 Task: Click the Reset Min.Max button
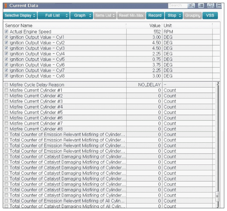point(131,15)
